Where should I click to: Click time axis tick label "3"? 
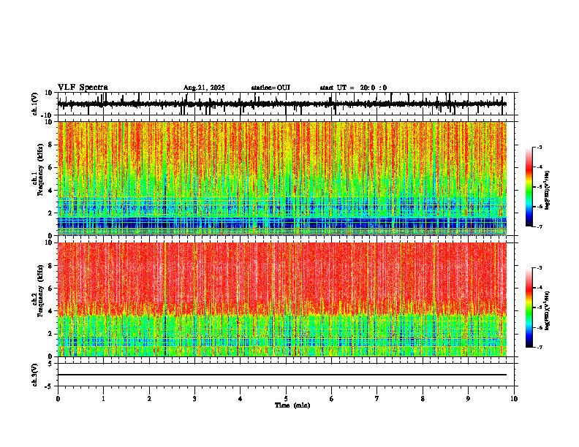[x=194, y=399]
